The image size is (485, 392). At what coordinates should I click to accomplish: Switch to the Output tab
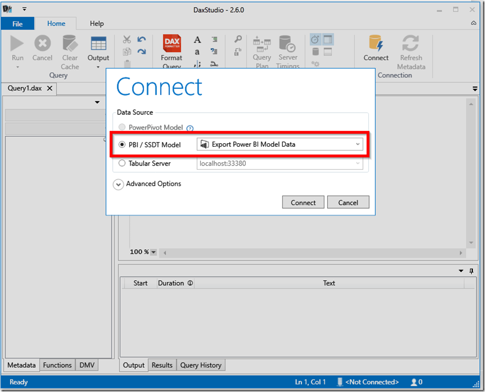pos(134,365)
